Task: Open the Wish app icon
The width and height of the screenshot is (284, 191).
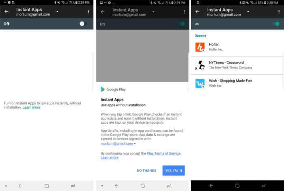Action: coord(200,84)
